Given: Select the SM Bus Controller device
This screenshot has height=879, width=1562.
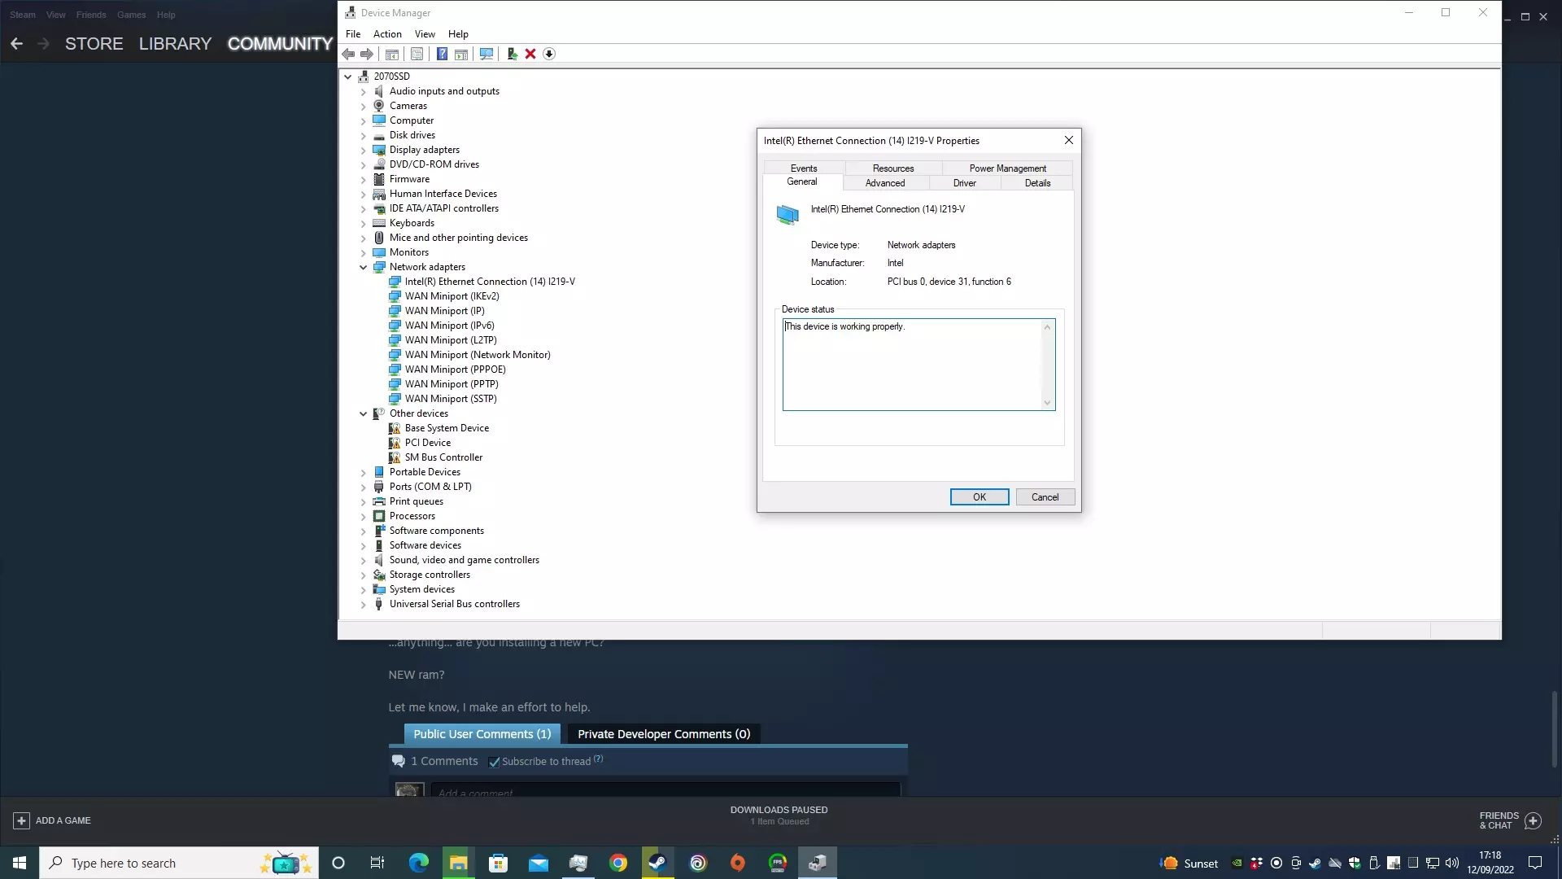Looking at the screenshot, I should click(x=443, y=457).
